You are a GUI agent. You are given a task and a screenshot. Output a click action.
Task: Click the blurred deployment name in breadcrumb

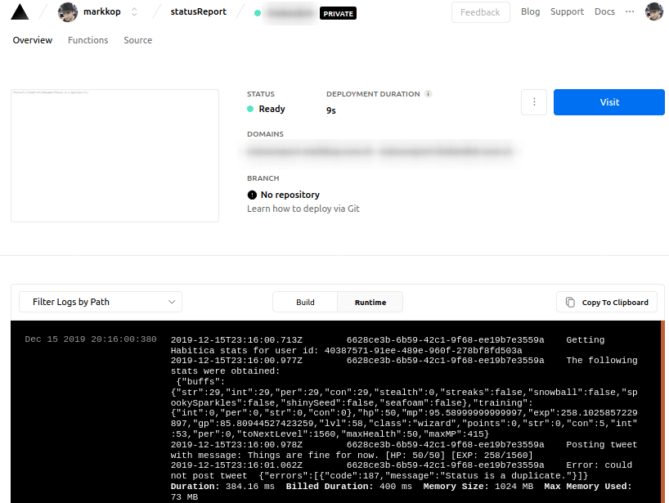click(290, 13)
